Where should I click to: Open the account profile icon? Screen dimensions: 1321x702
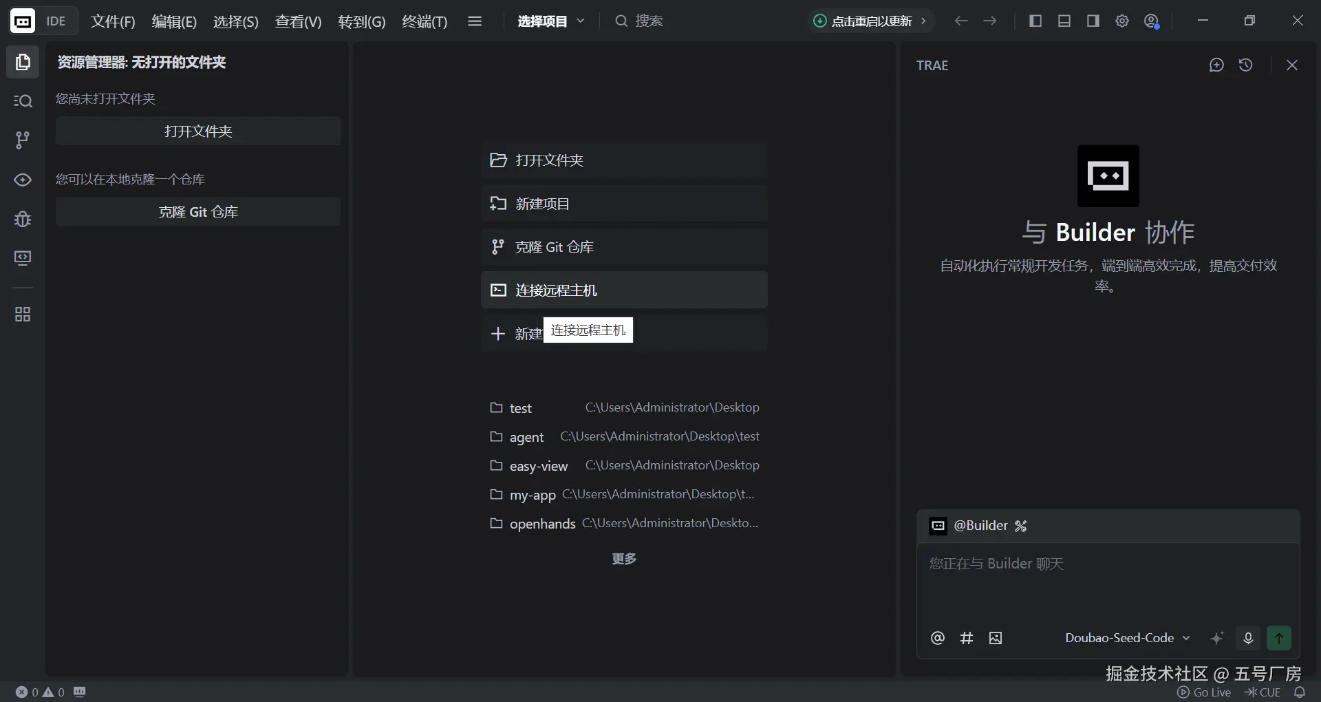(1152, 21)
